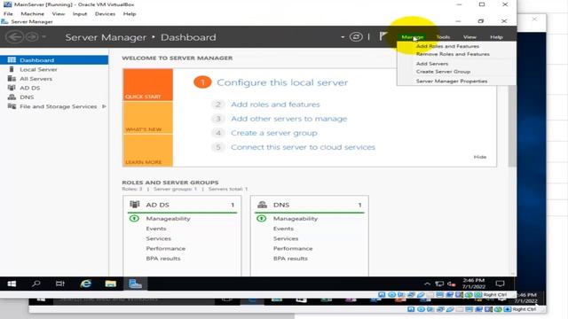
Task: Open DNS Events
Action: tap(283, 229)
